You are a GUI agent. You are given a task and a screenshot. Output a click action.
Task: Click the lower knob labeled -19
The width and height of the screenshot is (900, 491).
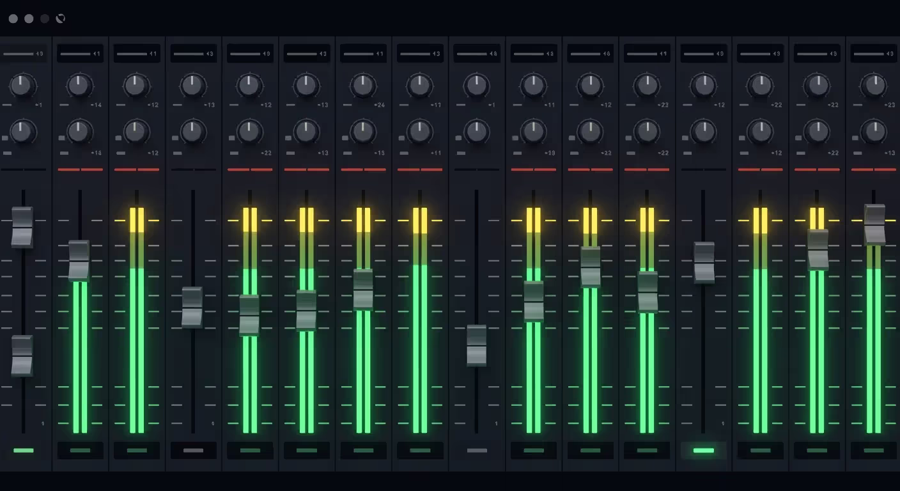[x=533, y=132]
